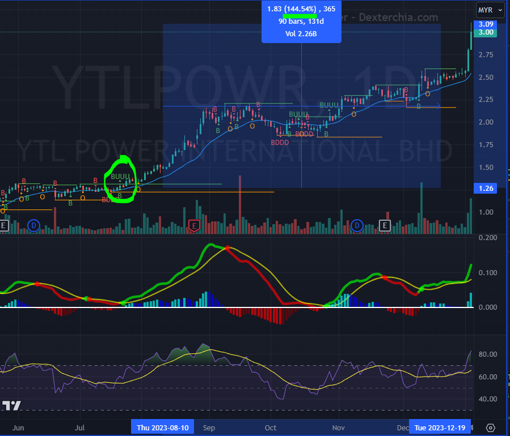Click the 'Vol 2.26B' measurement text
Screen dimensions: 510x436
click(301, 34)
